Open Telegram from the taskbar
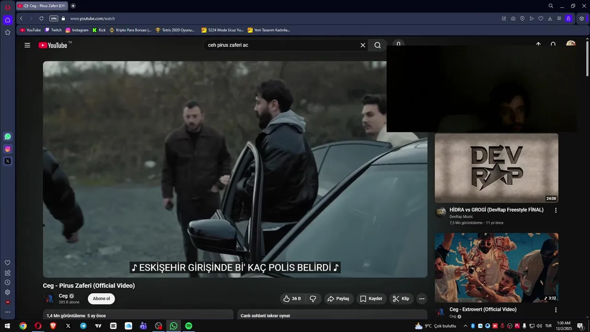Image resolution: width=590 pixels, height=332 pixels. click(x=83, y=326)
